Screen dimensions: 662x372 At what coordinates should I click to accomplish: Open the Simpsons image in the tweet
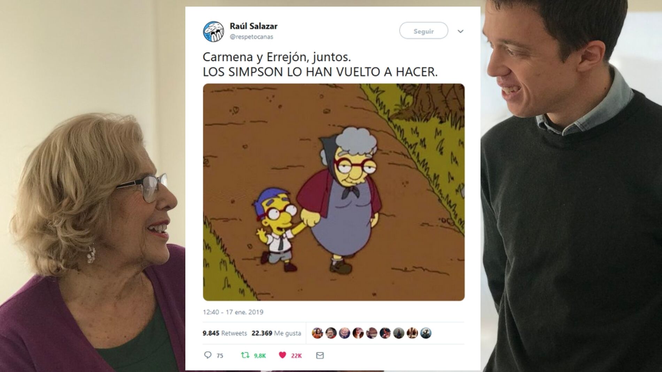click(334, 192)
